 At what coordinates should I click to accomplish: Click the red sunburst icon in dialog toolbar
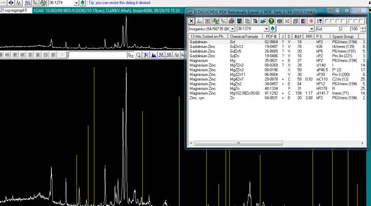311,21
